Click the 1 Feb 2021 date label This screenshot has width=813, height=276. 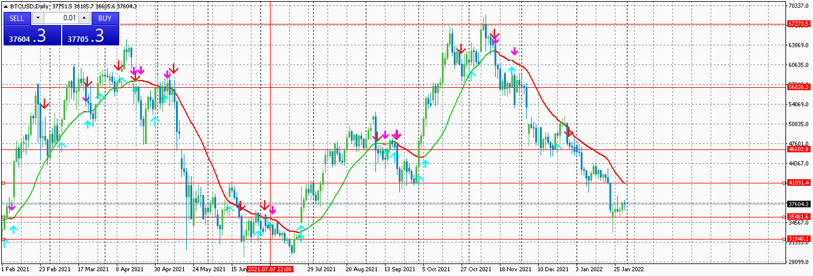pos(16,270)
